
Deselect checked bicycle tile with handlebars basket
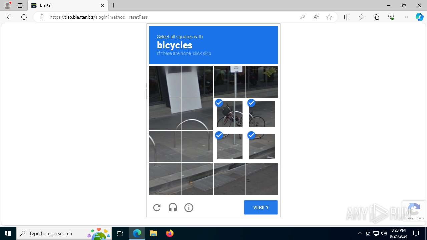coord(230,114)
